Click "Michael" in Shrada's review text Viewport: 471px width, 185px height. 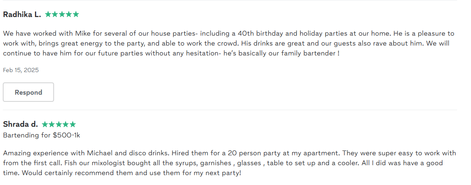tap(99, 153)
